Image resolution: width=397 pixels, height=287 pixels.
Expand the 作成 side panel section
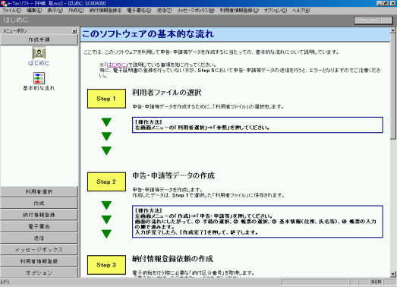39,203
